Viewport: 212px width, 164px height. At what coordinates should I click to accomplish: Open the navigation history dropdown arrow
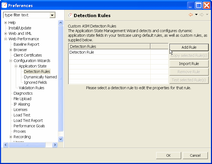pos(196,15)
